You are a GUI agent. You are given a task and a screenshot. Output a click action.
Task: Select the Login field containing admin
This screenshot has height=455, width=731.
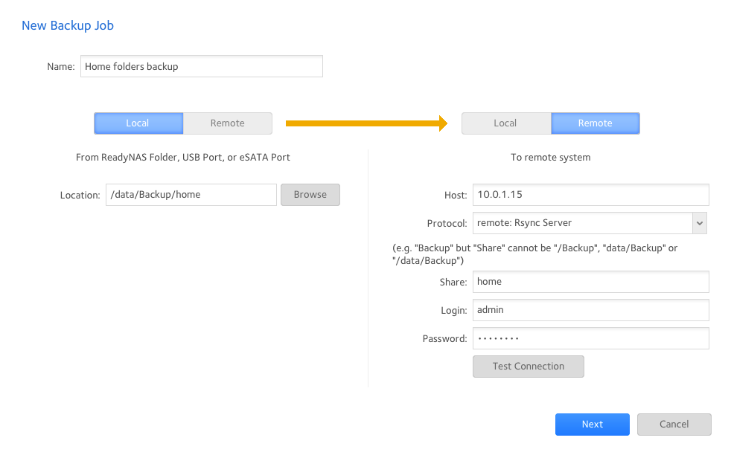point(590,310)
